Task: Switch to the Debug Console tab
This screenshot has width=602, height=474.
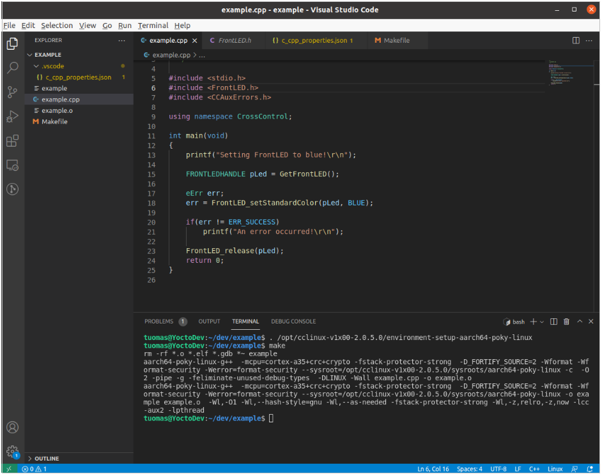Action: pyautogui.click(x=293, y=322)
